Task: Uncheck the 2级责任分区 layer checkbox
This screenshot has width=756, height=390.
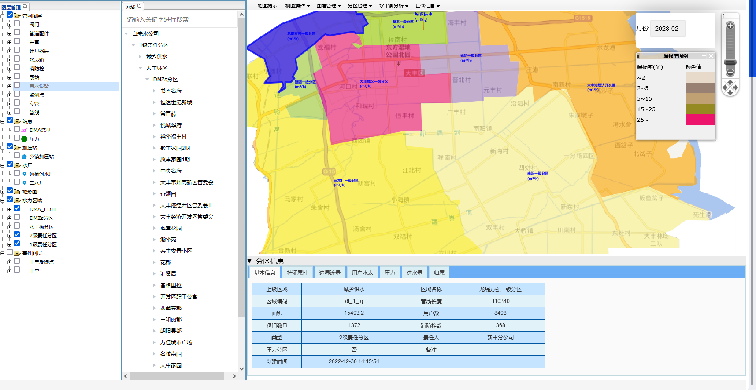Action: pos(17,235)
